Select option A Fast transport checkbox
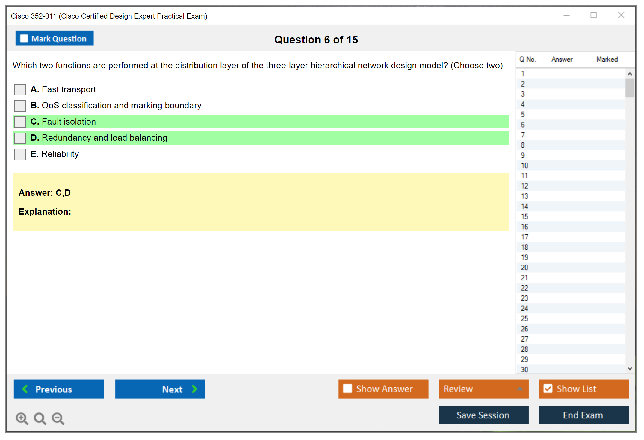The image size is (644, 440). 20,89
